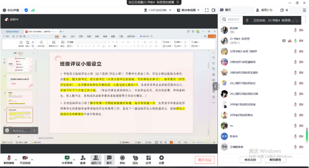309x168 pixels.
Task: Click the 离开会议 leave meeting button
Action: (x=205, y=160)
